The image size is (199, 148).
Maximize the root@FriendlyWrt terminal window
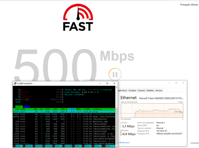tap(107, 83)
